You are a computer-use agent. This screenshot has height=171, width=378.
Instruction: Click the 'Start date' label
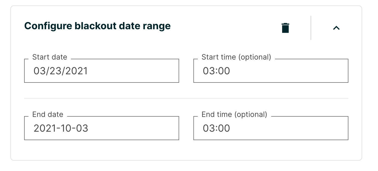pyautogui.click(x=50, y=57)
